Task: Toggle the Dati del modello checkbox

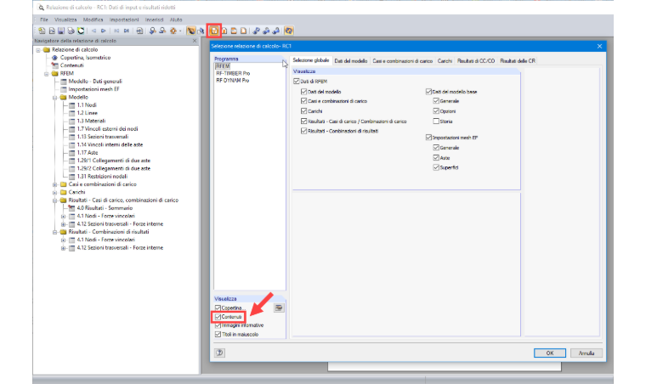Action: 303,92
